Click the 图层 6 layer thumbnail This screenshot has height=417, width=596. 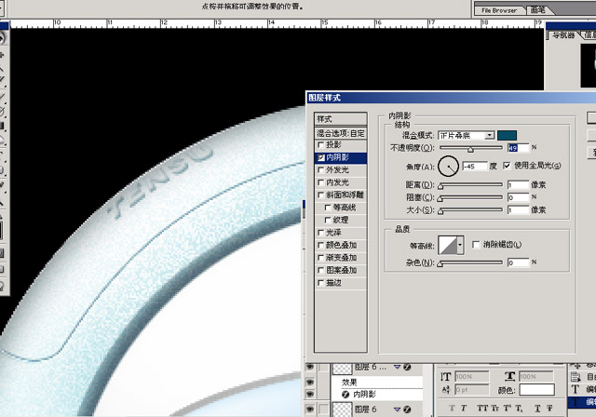342,410
